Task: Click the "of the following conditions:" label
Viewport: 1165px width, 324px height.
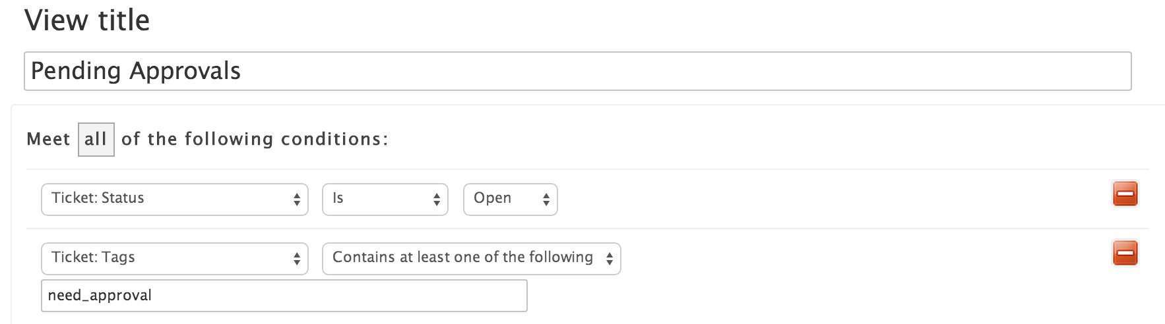Action: tap(255, 140)
